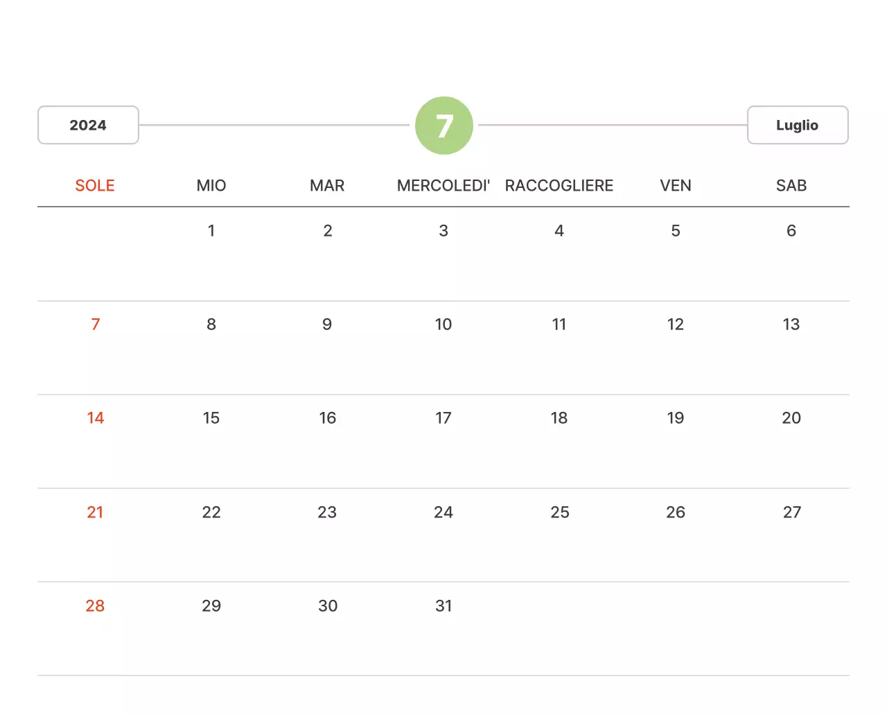The height and width of the screenshot is (715, 887).
Task: Choose day 17 in the Wednesday column
Action: [443, 418]
